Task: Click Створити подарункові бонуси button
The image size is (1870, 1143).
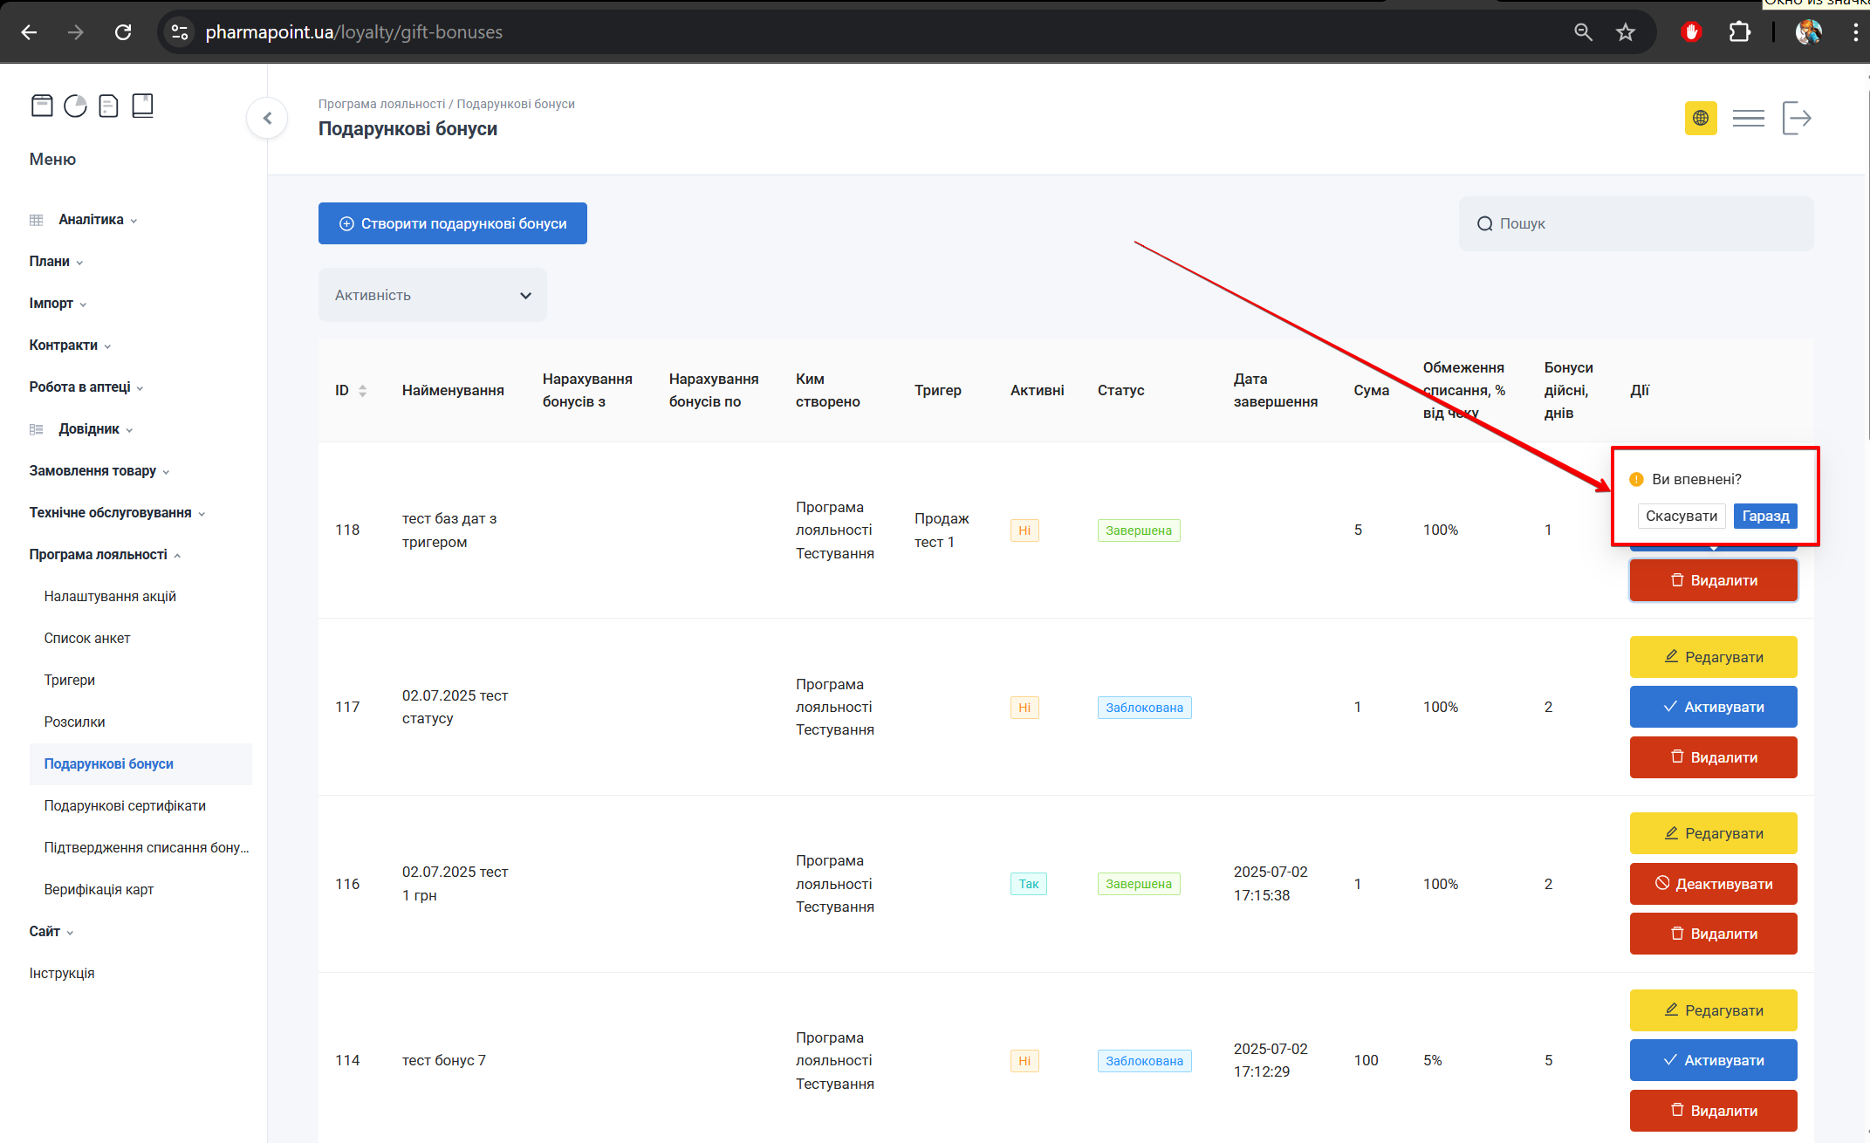Action: tap(452, 223)
